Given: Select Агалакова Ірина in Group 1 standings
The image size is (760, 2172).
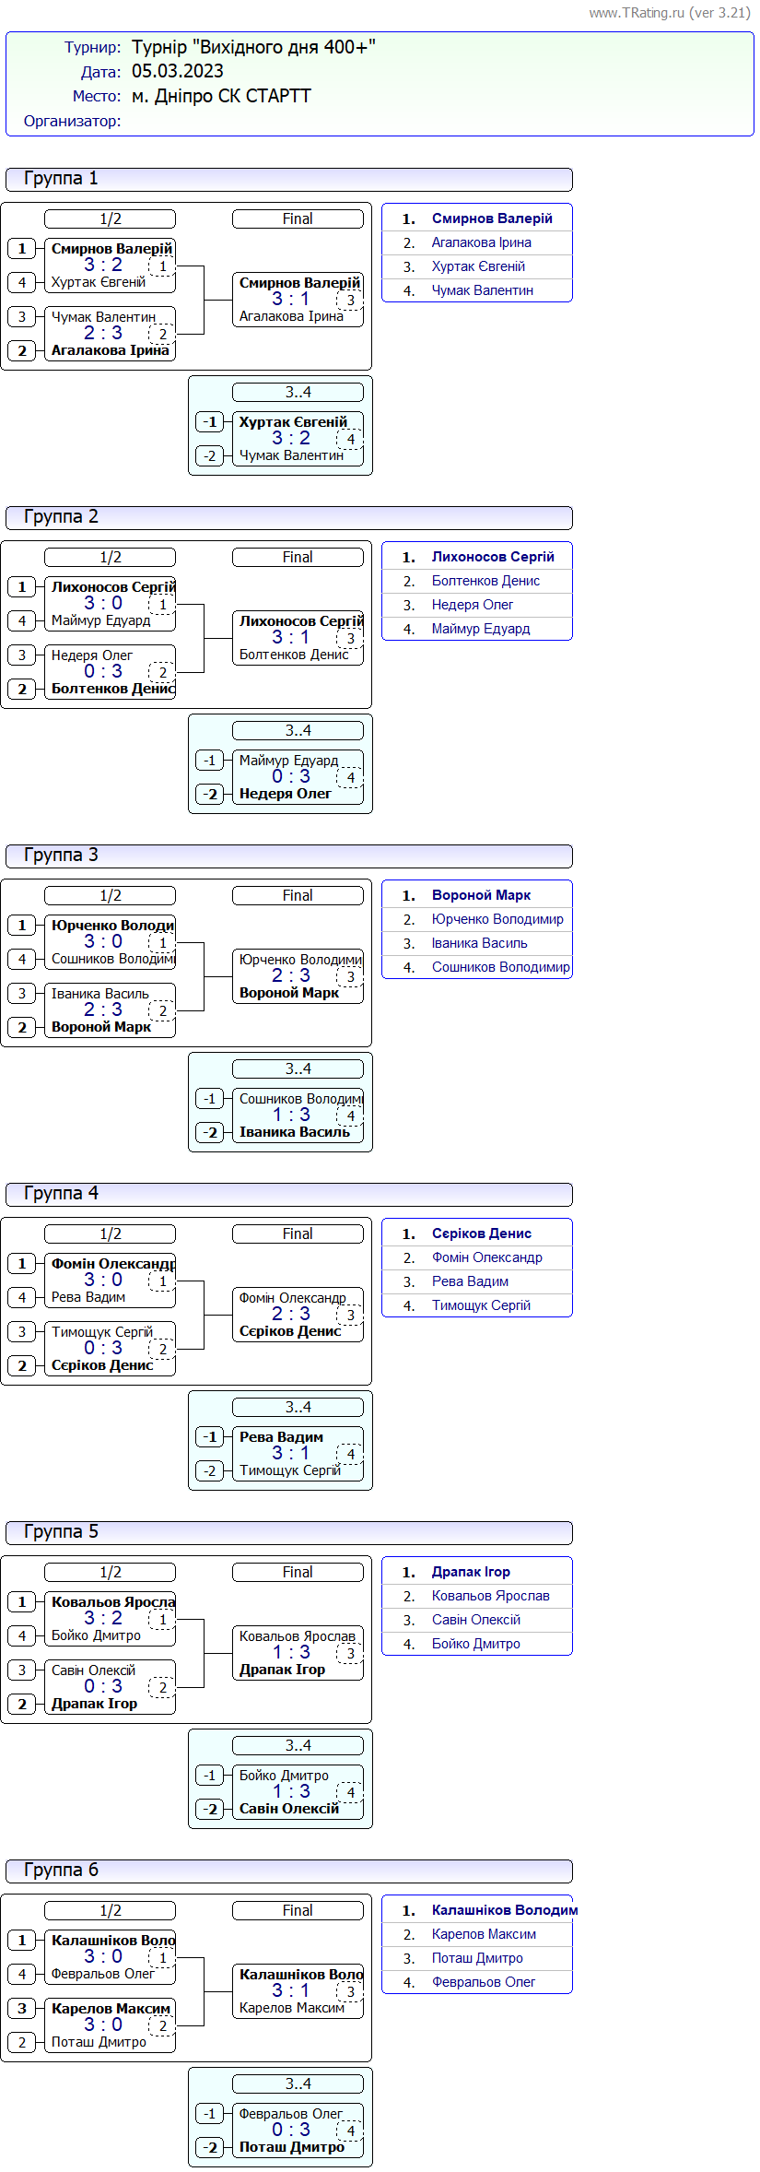Looking at the screenshot, I should (x=481, y=242).
